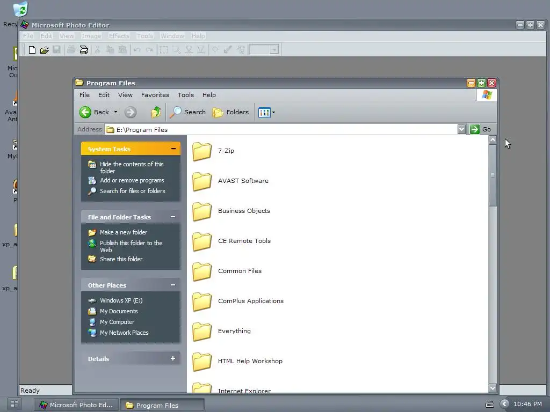Expand the Address bar dropdown
The height and width of the screenshot is (412, 550).
click(461, 129)
